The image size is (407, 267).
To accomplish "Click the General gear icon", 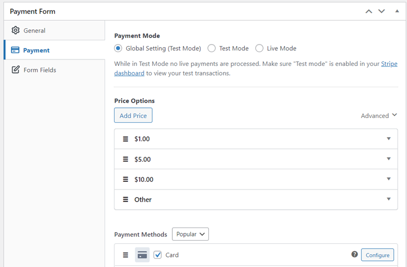I will (x=15, y=30).
